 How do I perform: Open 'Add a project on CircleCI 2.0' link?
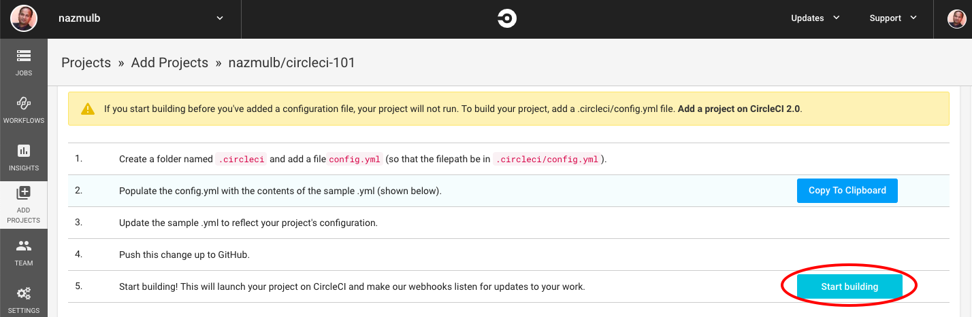point(739,109)
